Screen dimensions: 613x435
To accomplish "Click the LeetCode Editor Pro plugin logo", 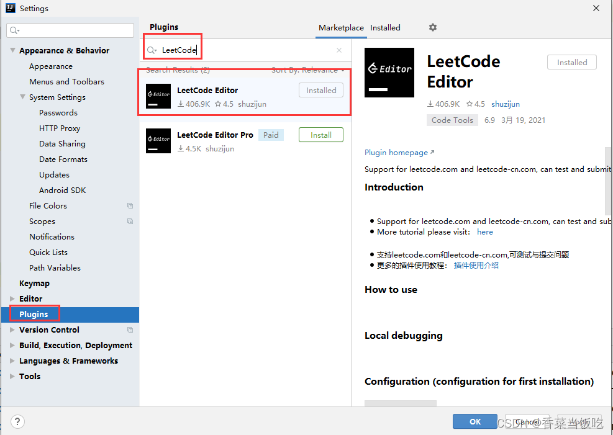I will pos(158,141).
